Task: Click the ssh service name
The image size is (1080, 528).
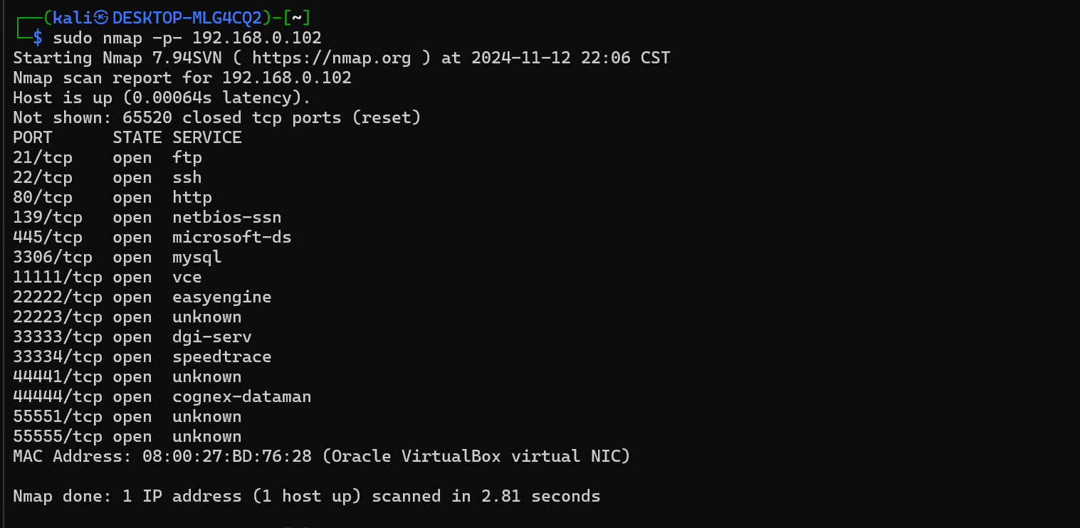Action: [187, 177]
